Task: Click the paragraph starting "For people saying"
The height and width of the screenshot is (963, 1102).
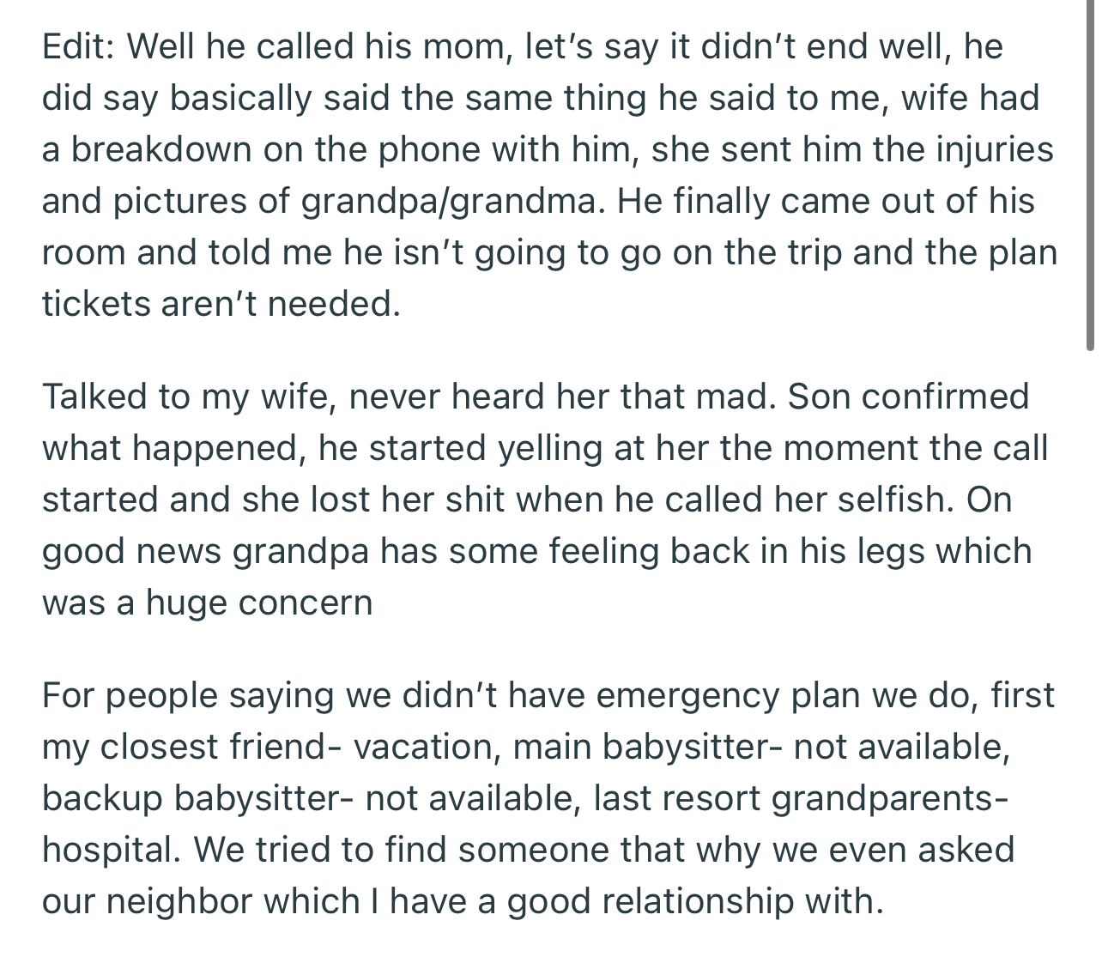Action: [x=549, y=798]
